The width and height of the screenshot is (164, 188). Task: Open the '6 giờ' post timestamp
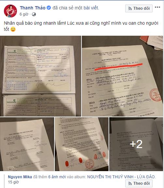pyautogui.click(x=24, y=14)
